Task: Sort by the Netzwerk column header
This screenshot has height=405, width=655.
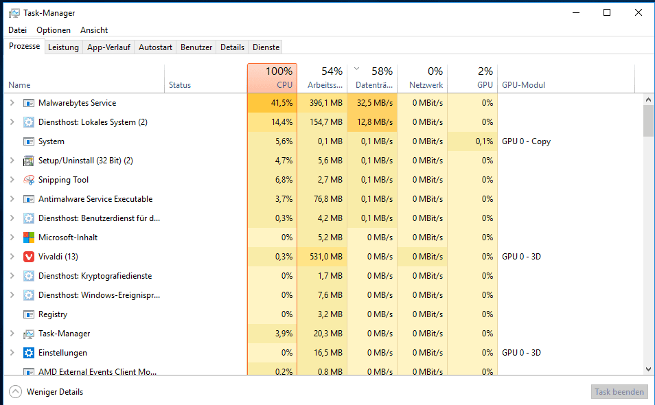Action: 422,78
